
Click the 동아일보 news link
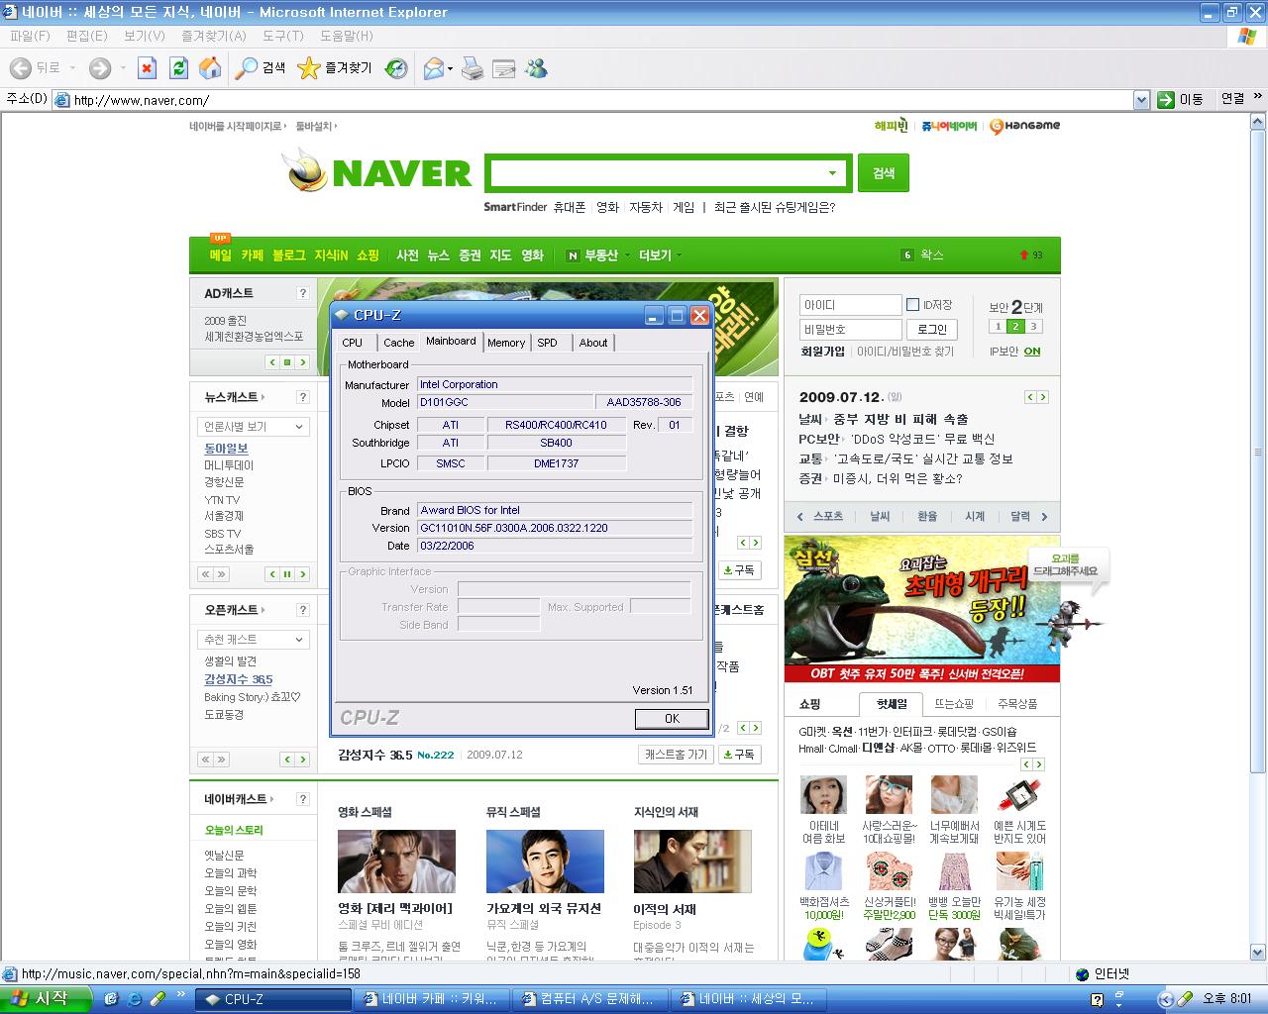pos(226,449)
